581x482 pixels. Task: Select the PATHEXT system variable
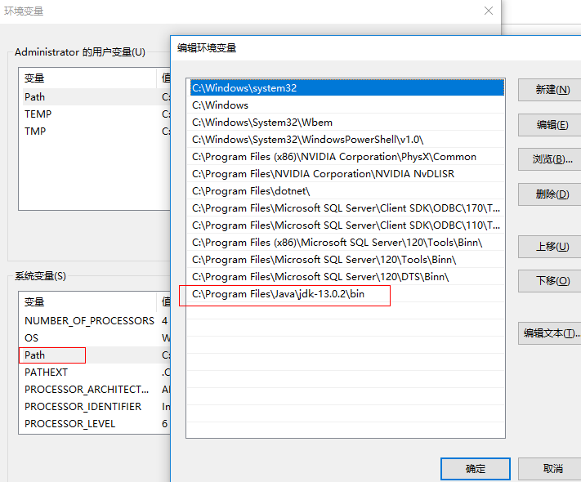96,372
